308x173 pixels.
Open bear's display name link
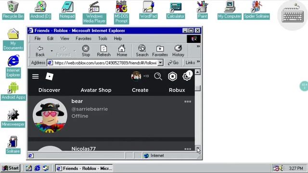pos(77,101)
